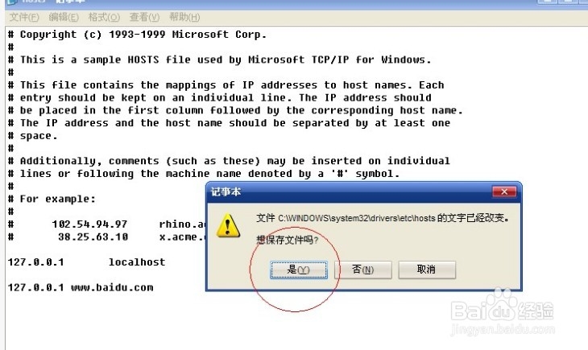588x350 pixels.
Task: Click the yellow warning triangle icon
Action: point(228,225)
